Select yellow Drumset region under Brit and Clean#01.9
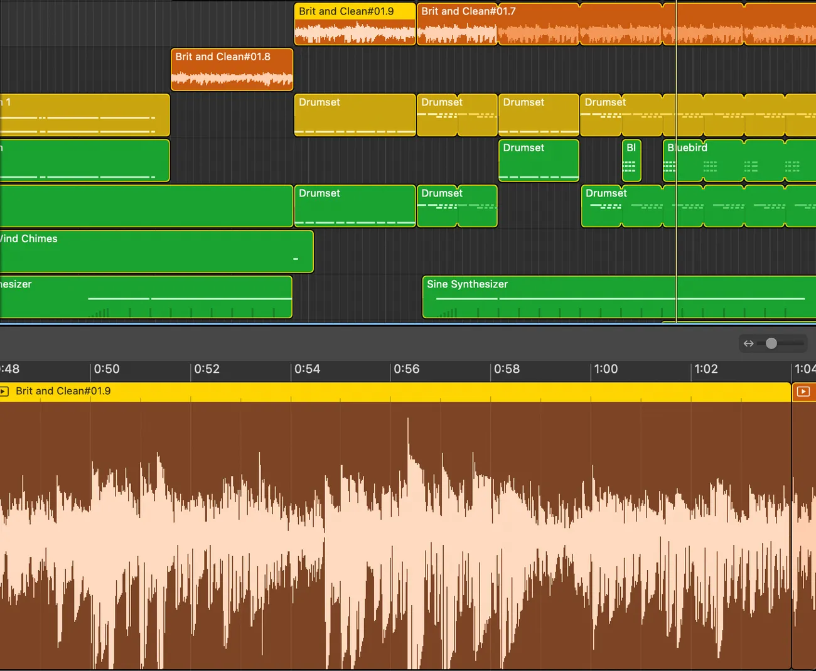The height and width of the screenshot is (671, 816). (x=355, y=115)
